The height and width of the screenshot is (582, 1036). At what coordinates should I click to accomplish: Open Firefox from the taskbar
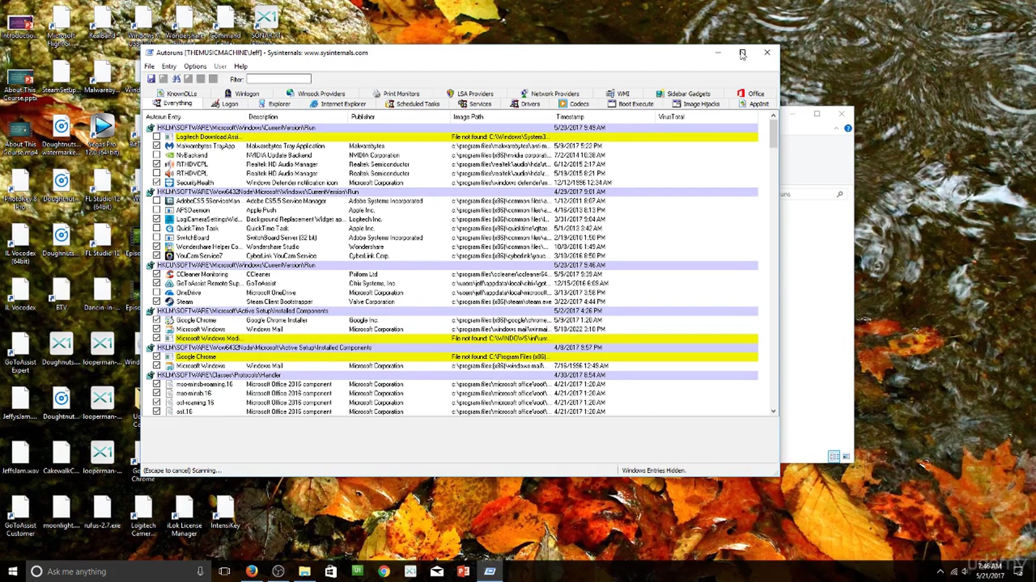click(251, 571)
